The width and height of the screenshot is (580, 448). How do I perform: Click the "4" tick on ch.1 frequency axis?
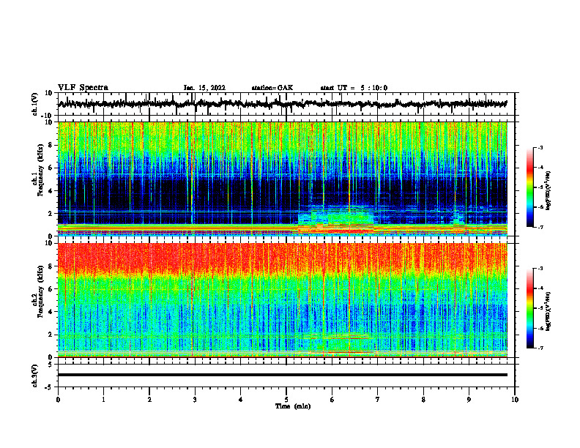click(x=51, y=191)
